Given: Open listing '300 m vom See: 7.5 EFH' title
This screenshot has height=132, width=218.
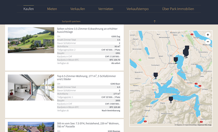Looking at the screenshot, I should pyautogui.click(x=88, y=125).
